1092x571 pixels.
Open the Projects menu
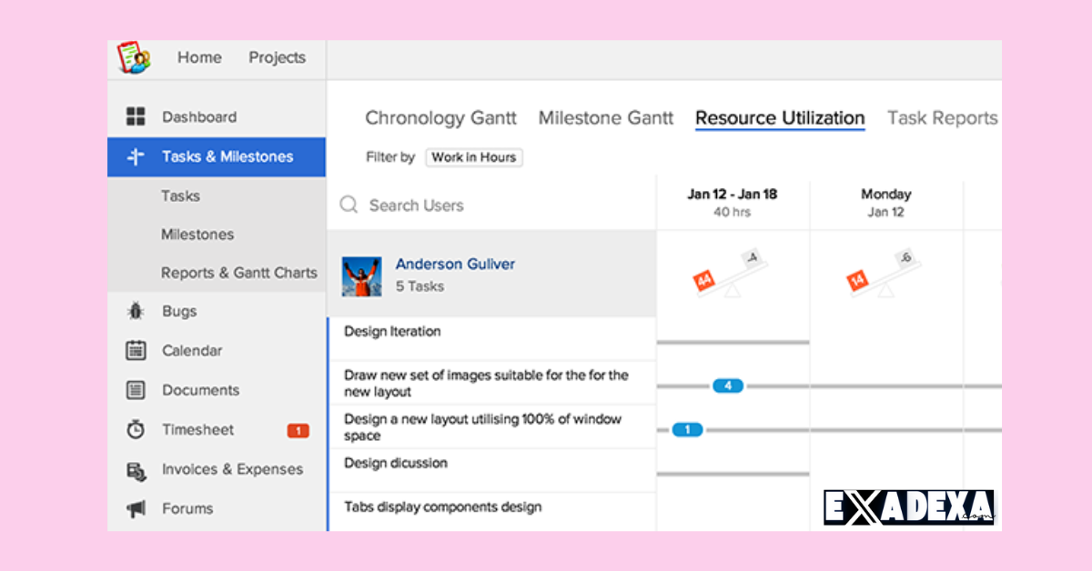click(x=277, y=57)
